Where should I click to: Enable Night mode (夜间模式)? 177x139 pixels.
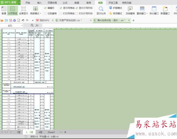click(116, 14)
